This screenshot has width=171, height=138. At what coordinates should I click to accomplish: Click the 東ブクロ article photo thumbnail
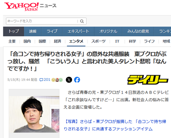(34, 114)
